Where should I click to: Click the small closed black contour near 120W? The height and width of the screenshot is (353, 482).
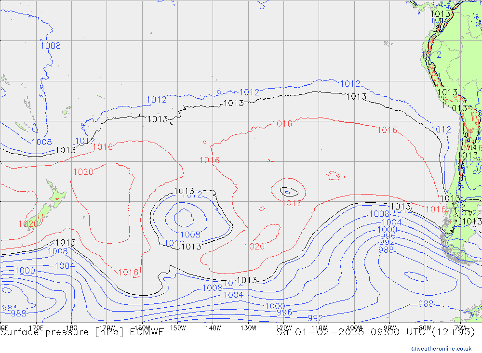click(x=286, y=191)
